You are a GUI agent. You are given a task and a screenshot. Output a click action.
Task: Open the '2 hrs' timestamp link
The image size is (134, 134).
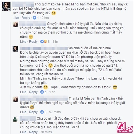click(x=45, y=18)
